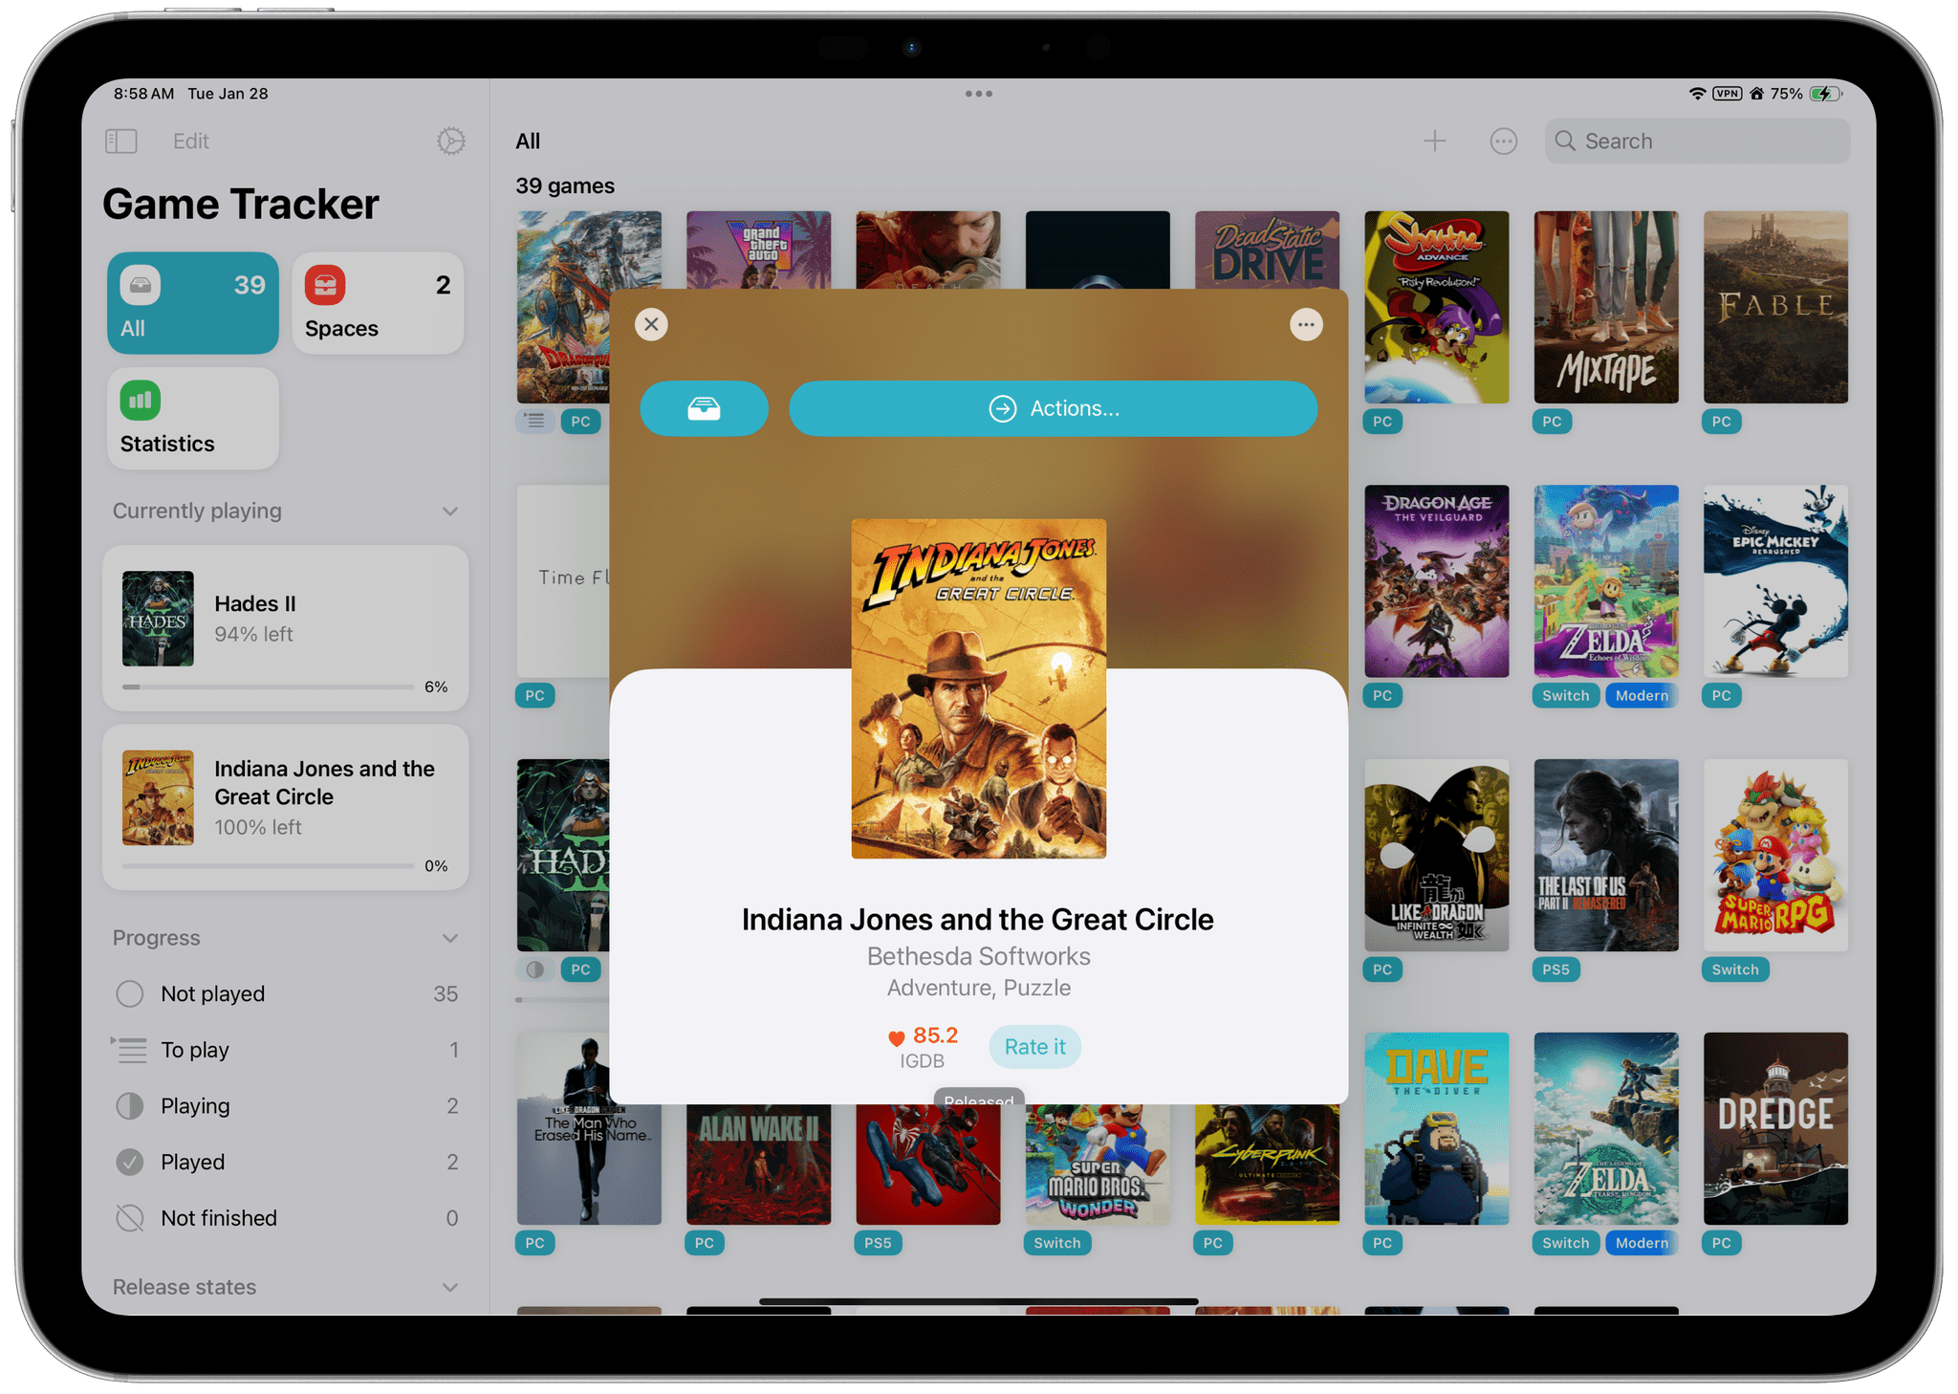
Task: Click the Switch tag under Tears of the Kingdom
Action: pos(1565,1243)
